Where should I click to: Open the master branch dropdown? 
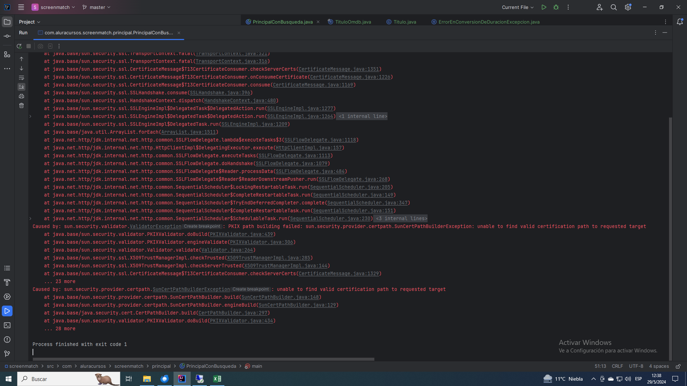pos(96,7)
